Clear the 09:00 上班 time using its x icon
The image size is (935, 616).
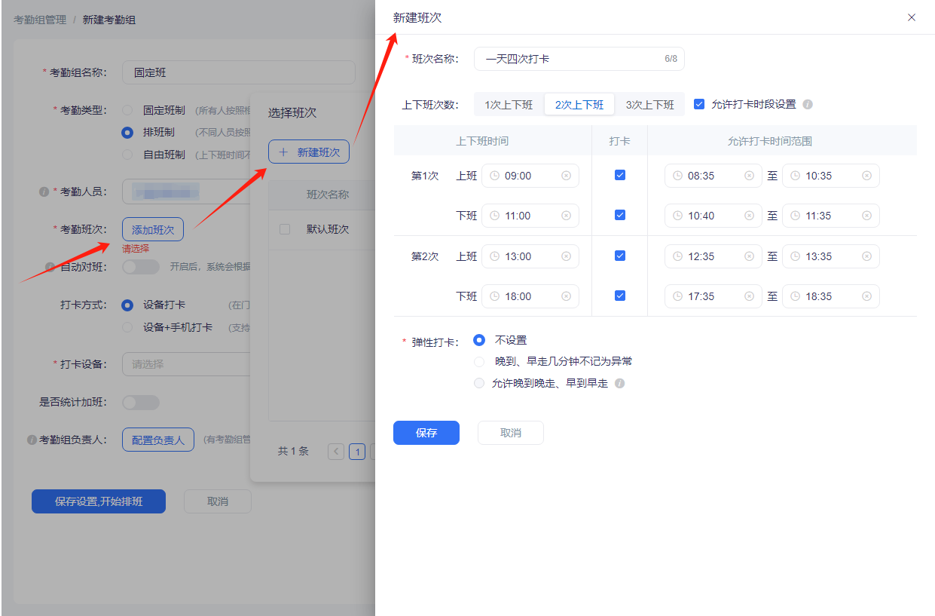(x=567, y=175)
